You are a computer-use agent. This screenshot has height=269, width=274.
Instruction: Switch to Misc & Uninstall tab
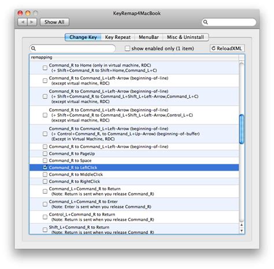click(x=186, y=37)
